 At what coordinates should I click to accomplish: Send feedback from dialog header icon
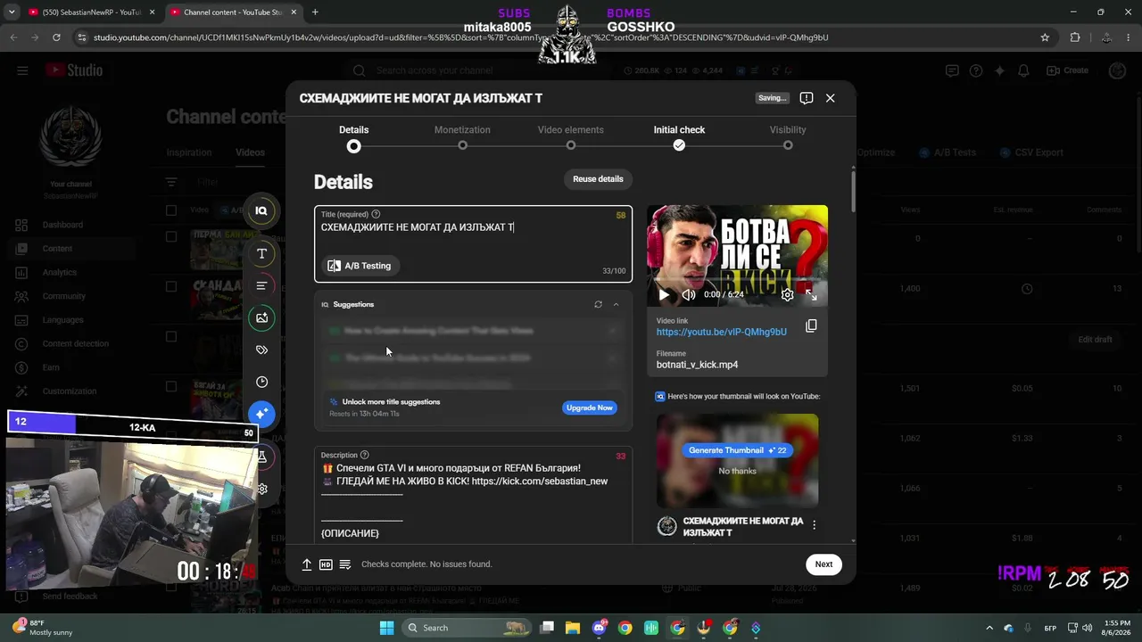(x=807, y=98)
